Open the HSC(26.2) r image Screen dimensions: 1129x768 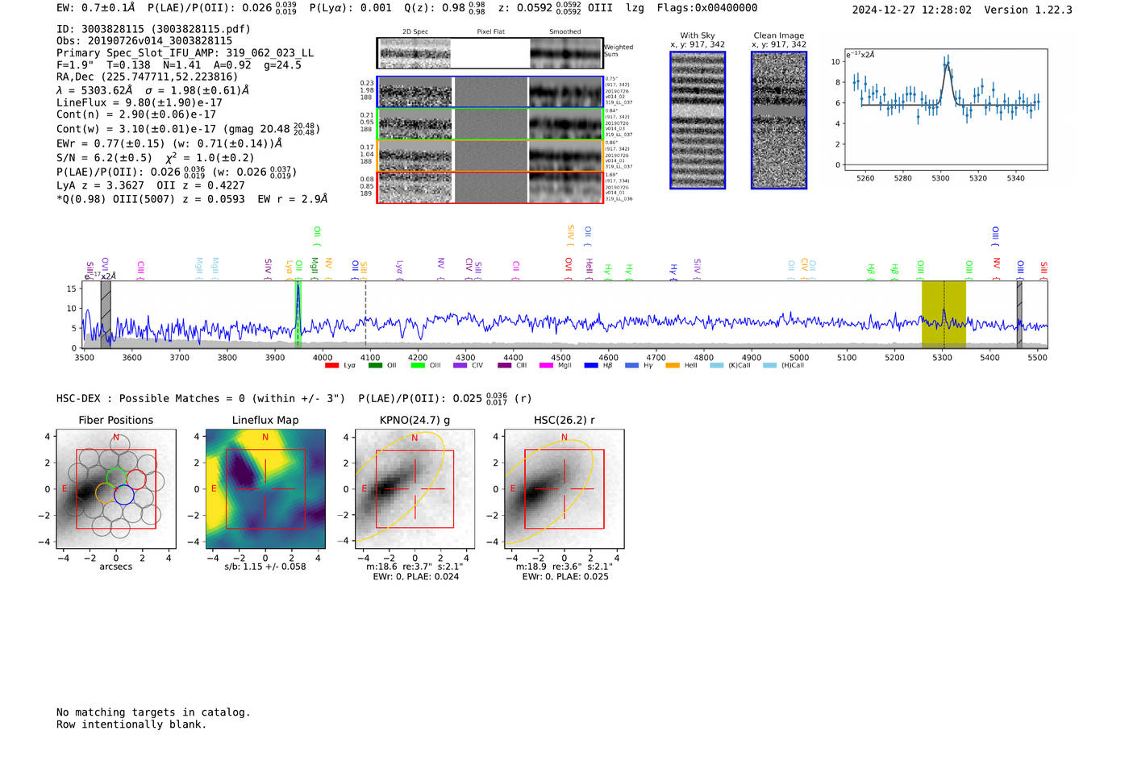564,489
